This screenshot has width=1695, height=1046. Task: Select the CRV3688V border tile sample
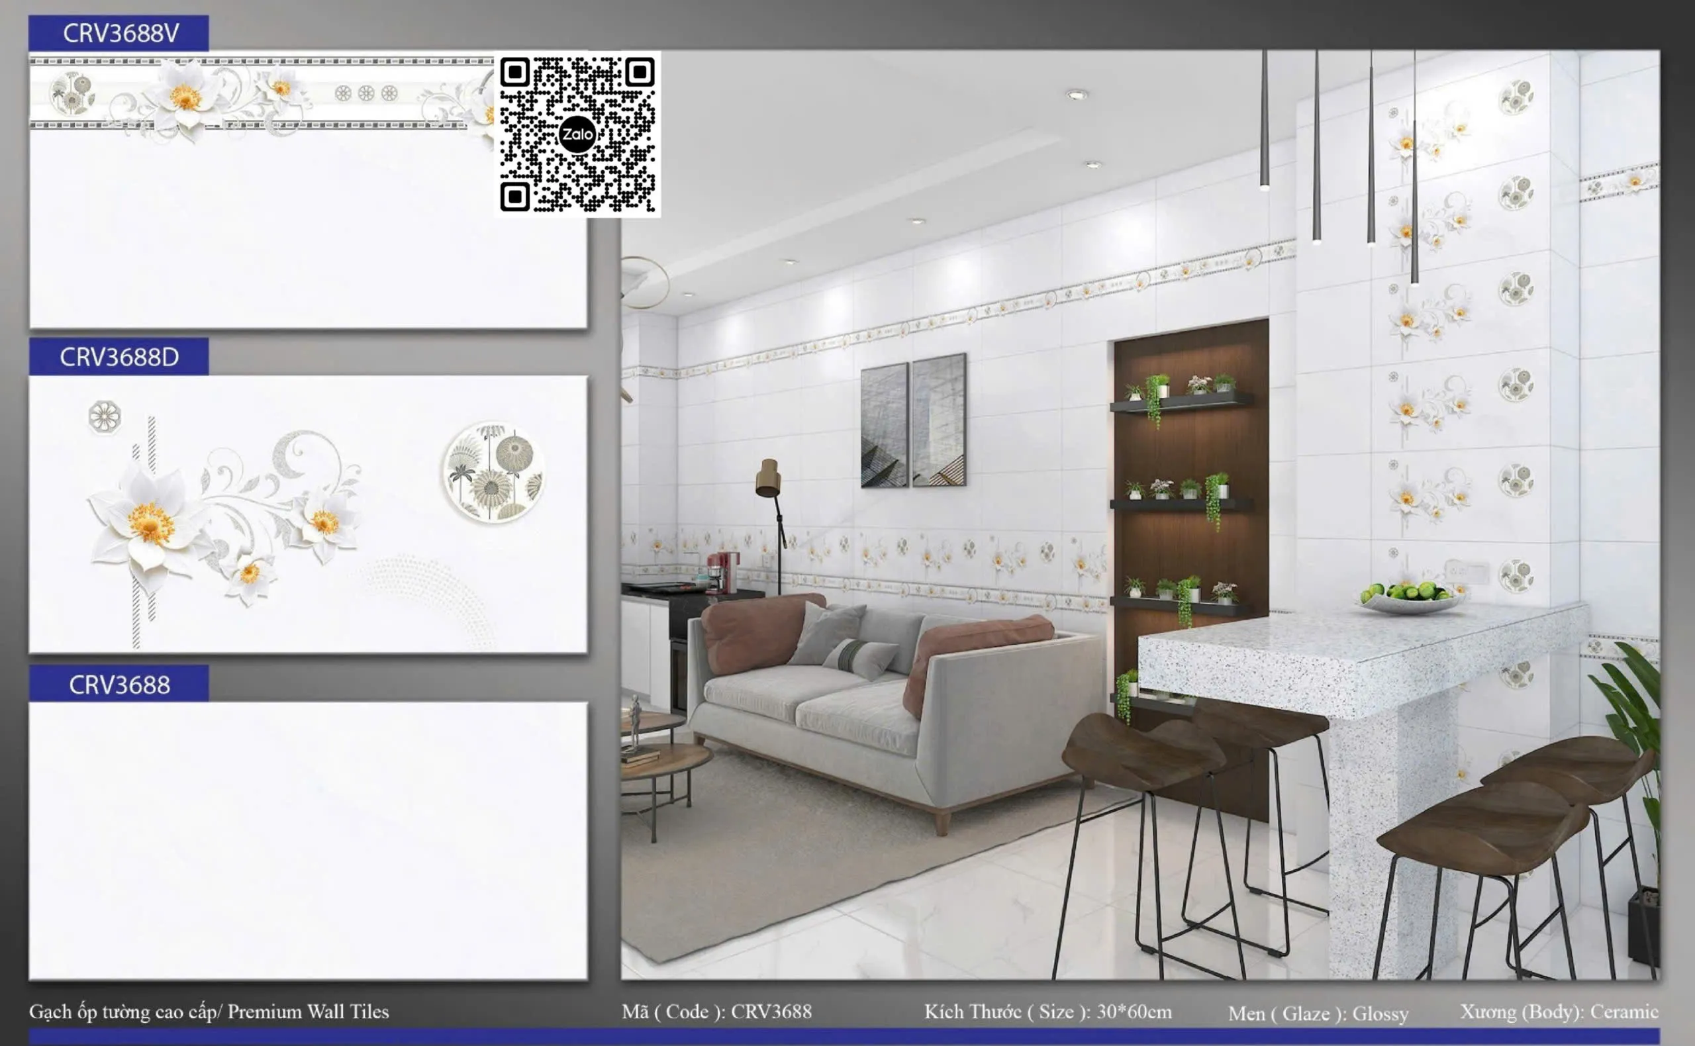(x=308, y=189)
